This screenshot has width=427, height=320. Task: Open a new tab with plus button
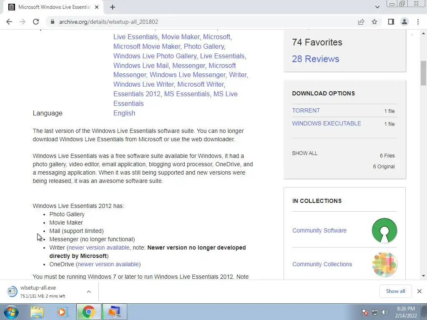click(113, 7)
